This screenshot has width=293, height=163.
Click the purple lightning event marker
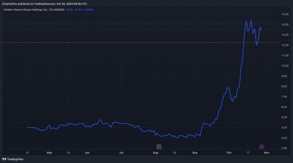pos(261,147)
